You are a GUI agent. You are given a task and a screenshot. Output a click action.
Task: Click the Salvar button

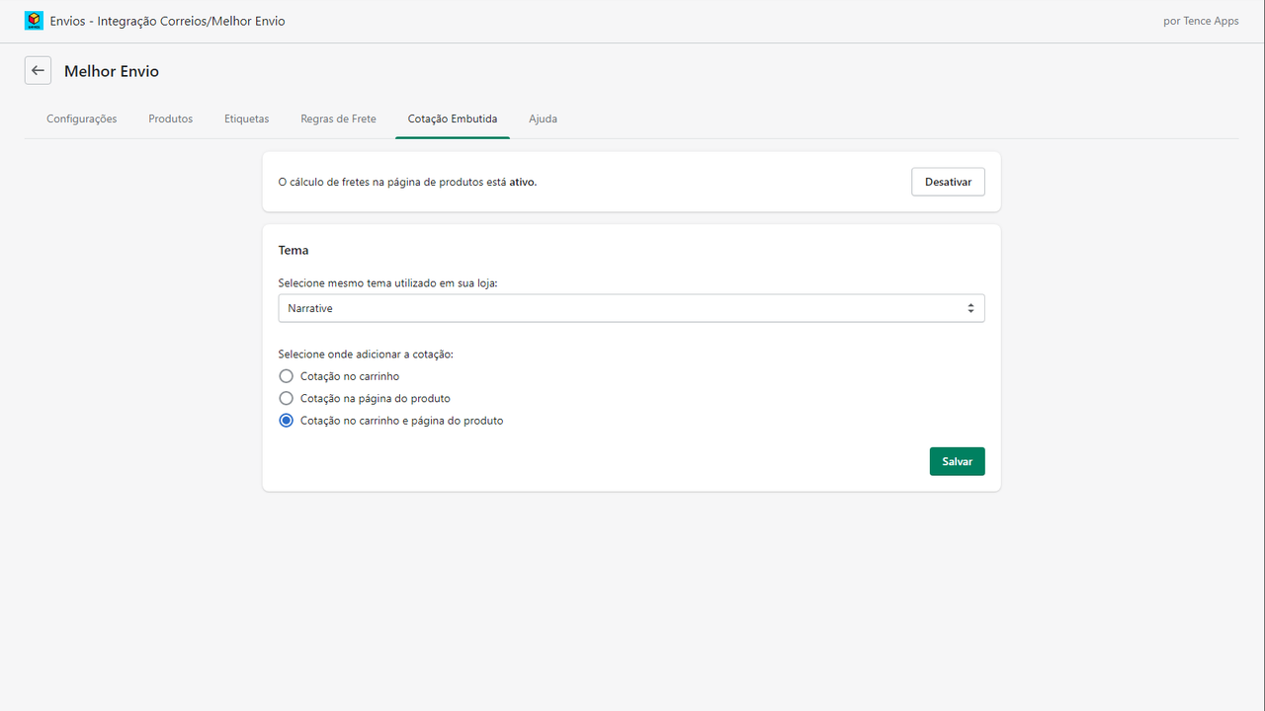coord(958,461)
